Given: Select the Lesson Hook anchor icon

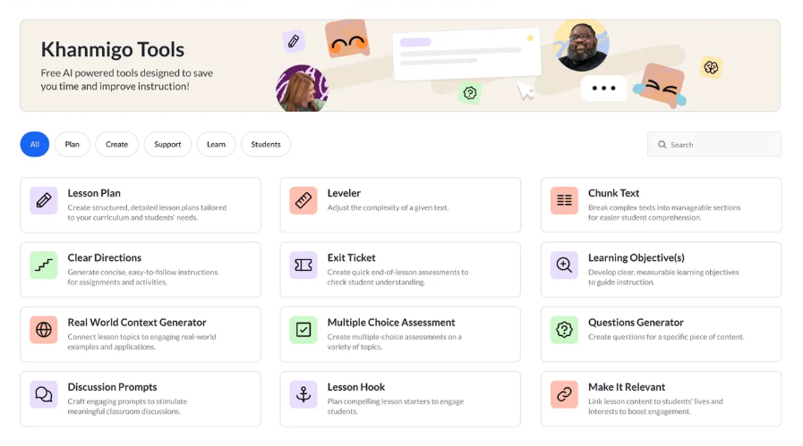Looking at the screenshot, I should tap(303, 394).
